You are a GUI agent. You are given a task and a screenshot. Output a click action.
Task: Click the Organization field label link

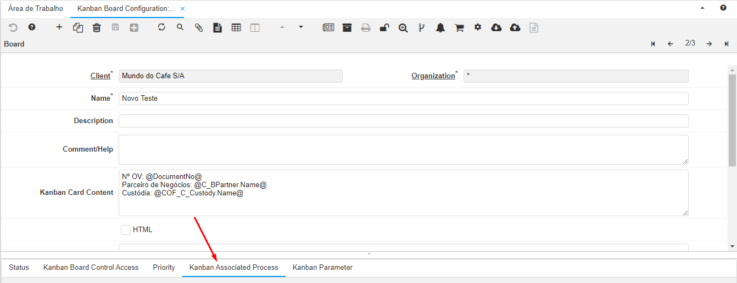433,76
